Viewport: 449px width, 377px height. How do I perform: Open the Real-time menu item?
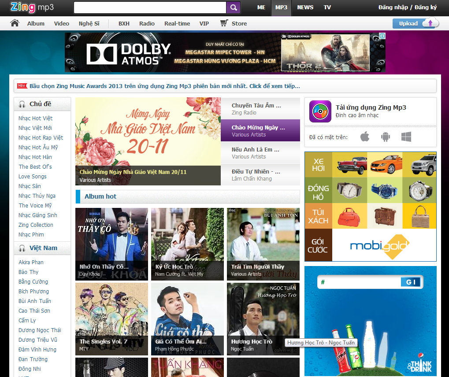(x=177, y=23)
